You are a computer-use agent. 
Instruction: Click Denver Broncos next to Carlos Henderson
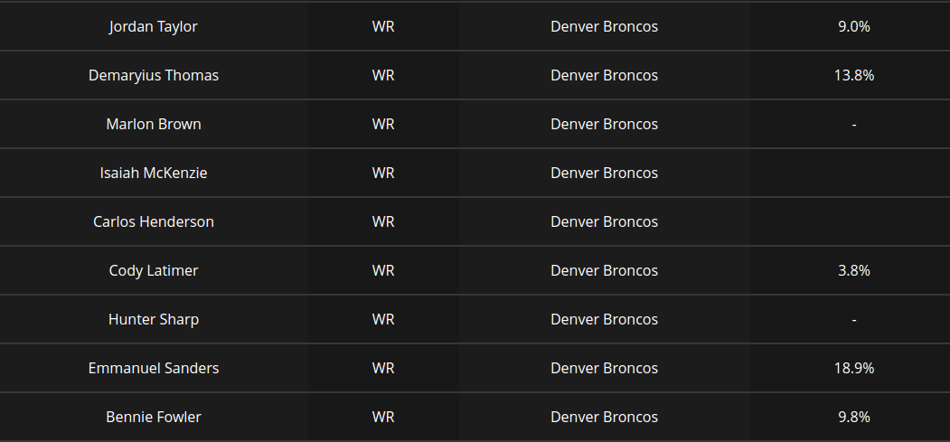(x=604, y=221)
